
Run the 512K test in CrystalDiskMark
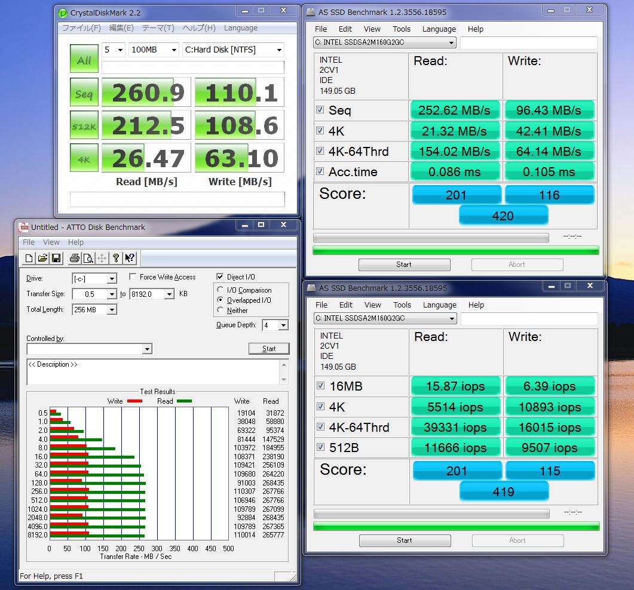(x=84, y=125)
